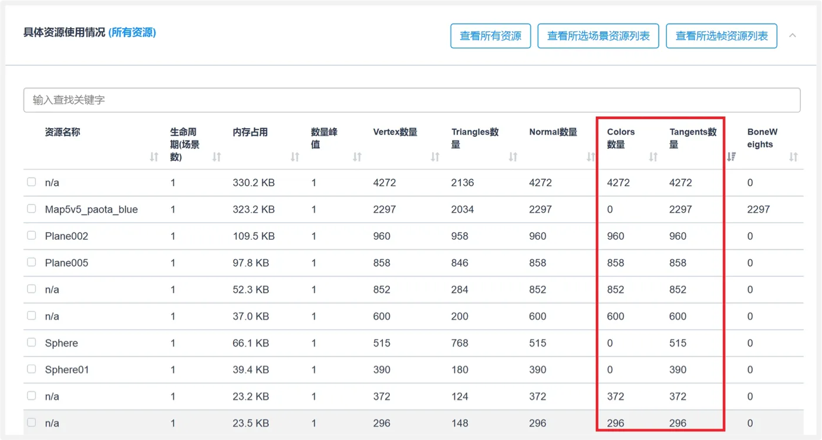Click the 查看所有资源 button
Screen dimensions: 822x440
491,36
